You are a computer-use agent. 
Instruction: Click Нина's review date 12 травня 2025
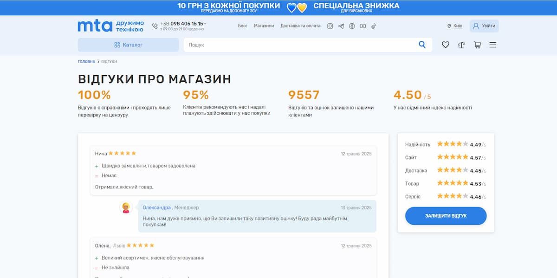tap(356, 154)
